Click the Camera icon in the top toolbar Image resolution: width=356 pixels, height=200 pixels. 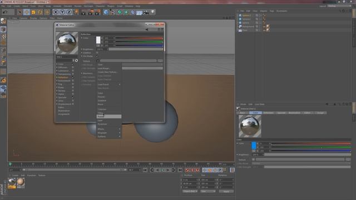tap(146, 12)
